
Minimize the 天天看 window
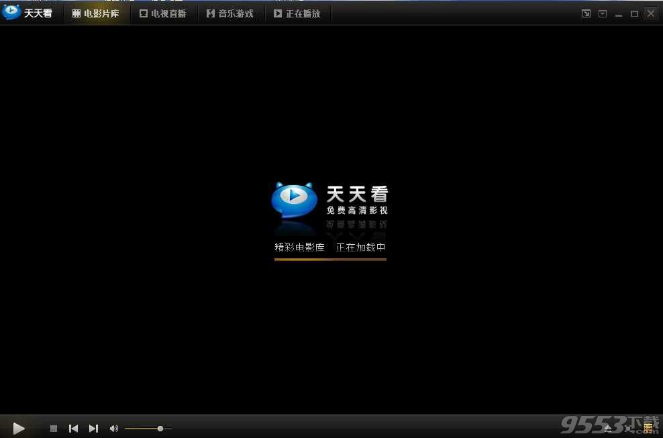[618, 13]
